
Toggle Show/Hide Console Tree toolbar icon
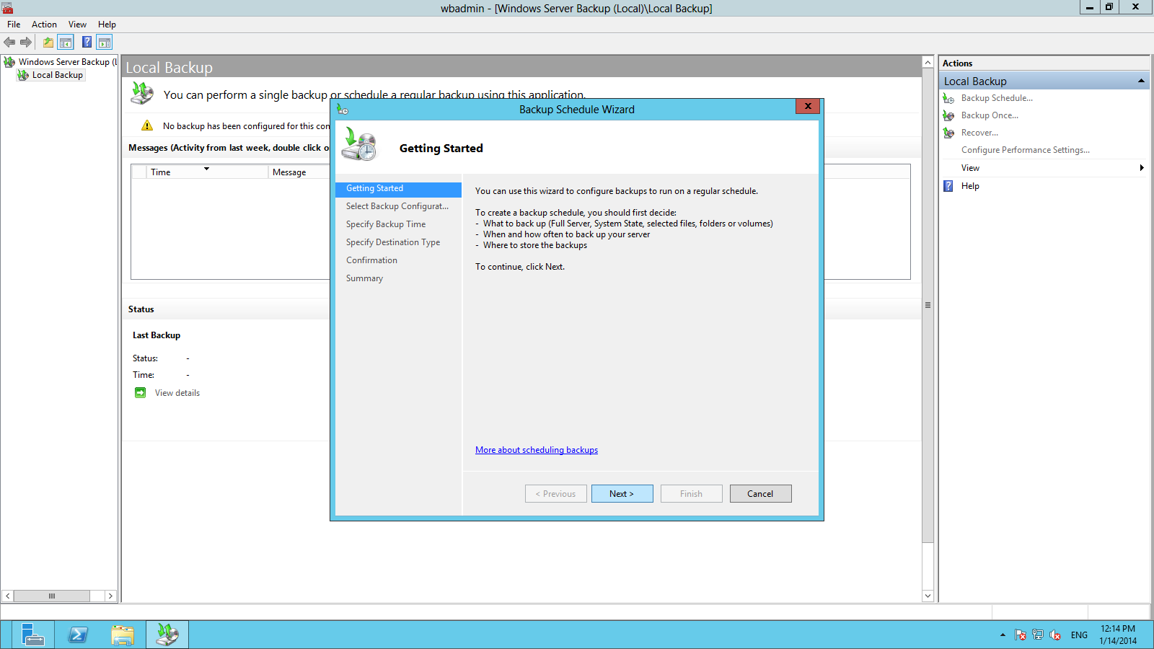[66, 43]
